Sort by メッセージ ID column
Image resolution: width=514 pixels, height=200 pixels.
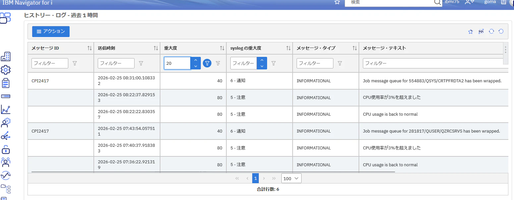89,48
